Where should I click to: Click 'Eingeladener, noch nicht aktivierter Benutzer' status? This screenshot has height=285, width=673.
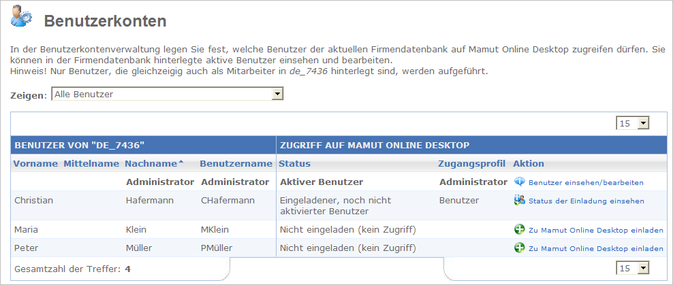pyautogui.click(x=335, y=205)
